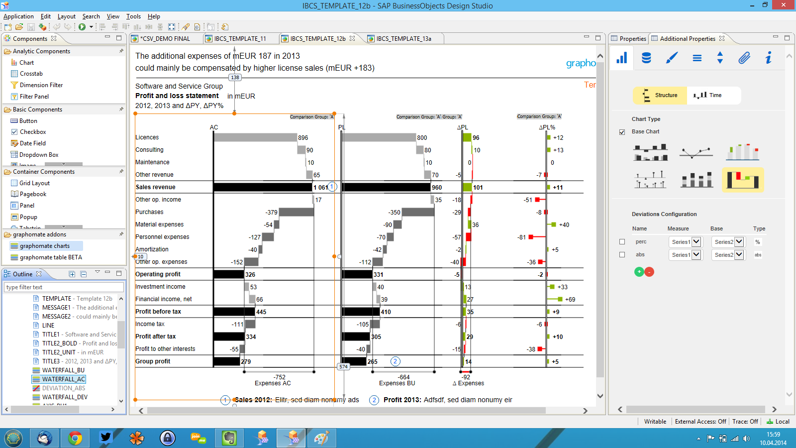This screenshot has width=796, height=448.
Task: Click the red minus remove-deviation button
Action: (x=649, y=272)
